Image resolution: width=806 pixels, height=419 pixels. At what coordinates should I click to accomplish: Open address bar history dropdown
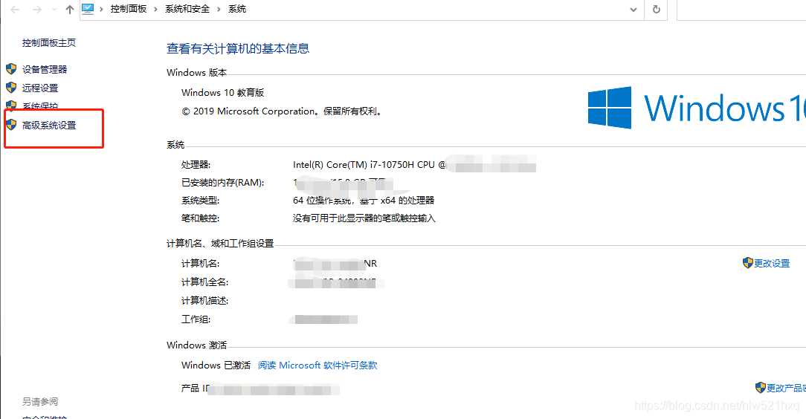tap(633, 9)
